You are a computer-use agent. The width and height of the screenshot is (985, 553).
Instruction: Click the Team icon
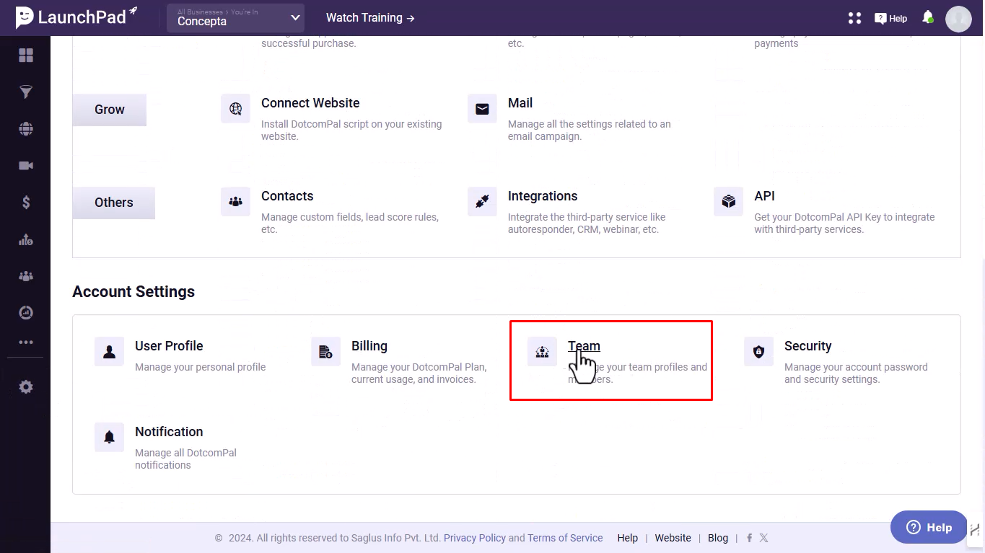point(542,352)
